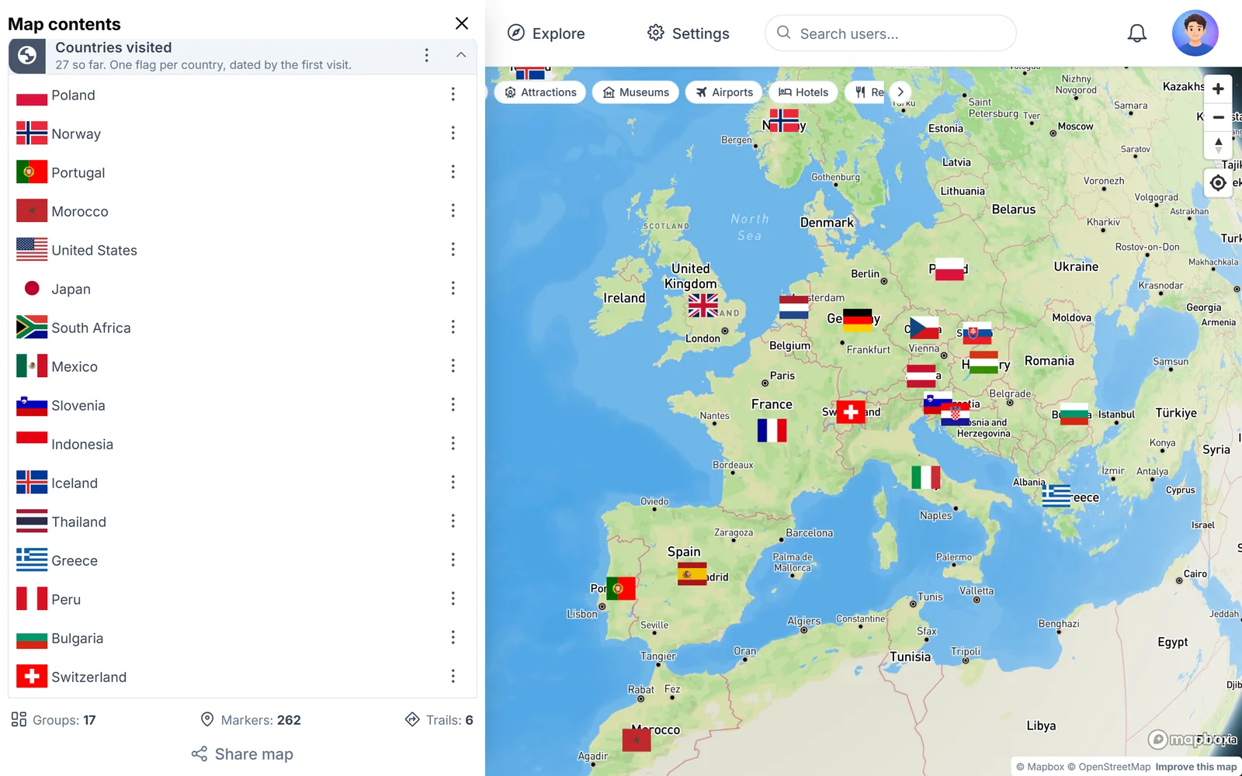Screen dimensions: 1242x776
Task: Open the more options menu for Switzerland
Action: (453, 677)
